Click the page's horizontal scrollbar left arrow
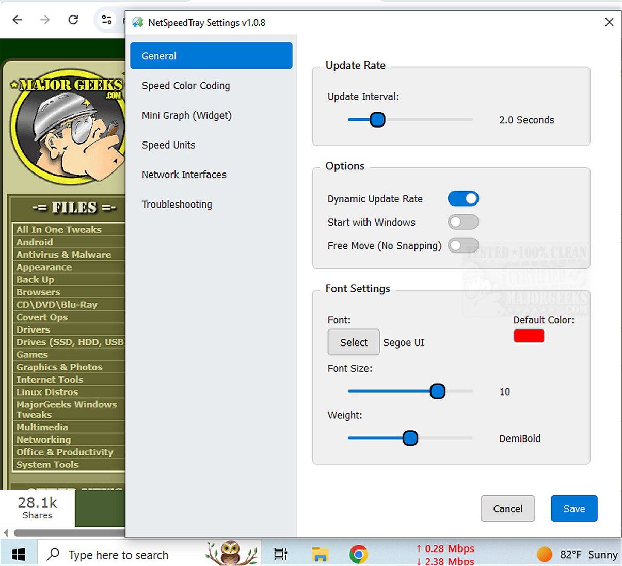 6,532
